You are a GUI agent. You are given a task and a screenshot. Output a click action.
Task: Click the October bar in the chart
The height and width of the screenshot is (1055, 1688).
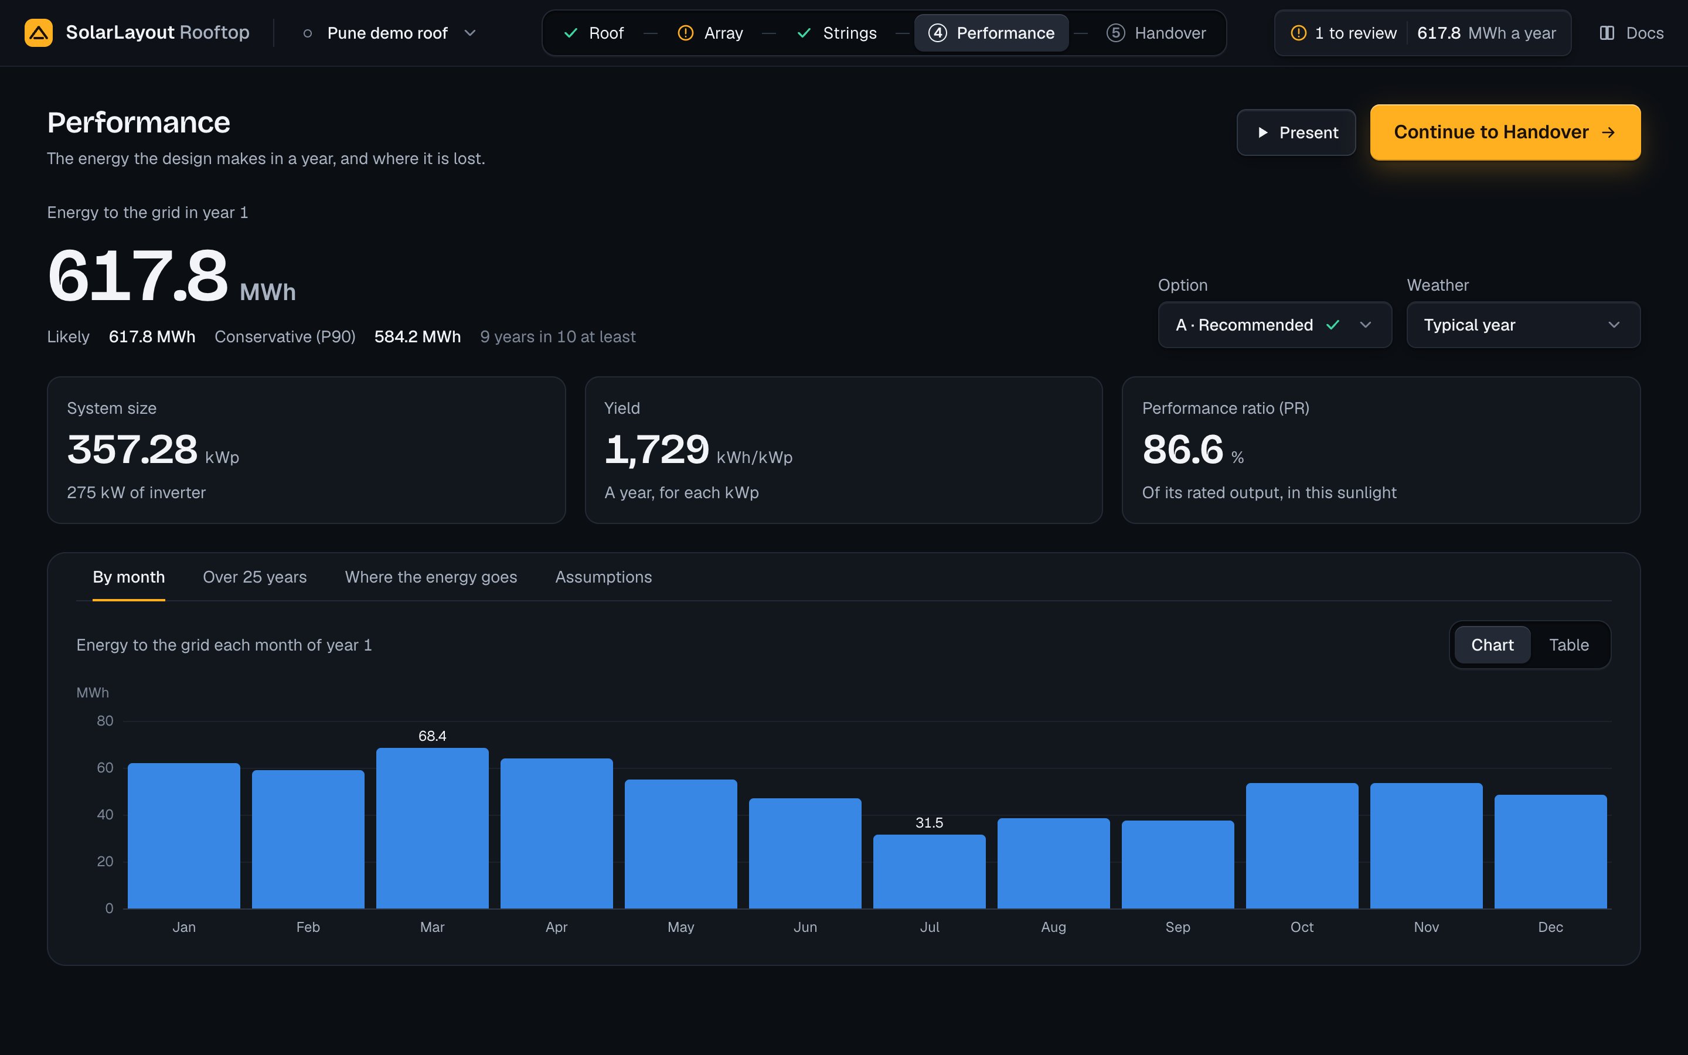tap(1302, 846)
